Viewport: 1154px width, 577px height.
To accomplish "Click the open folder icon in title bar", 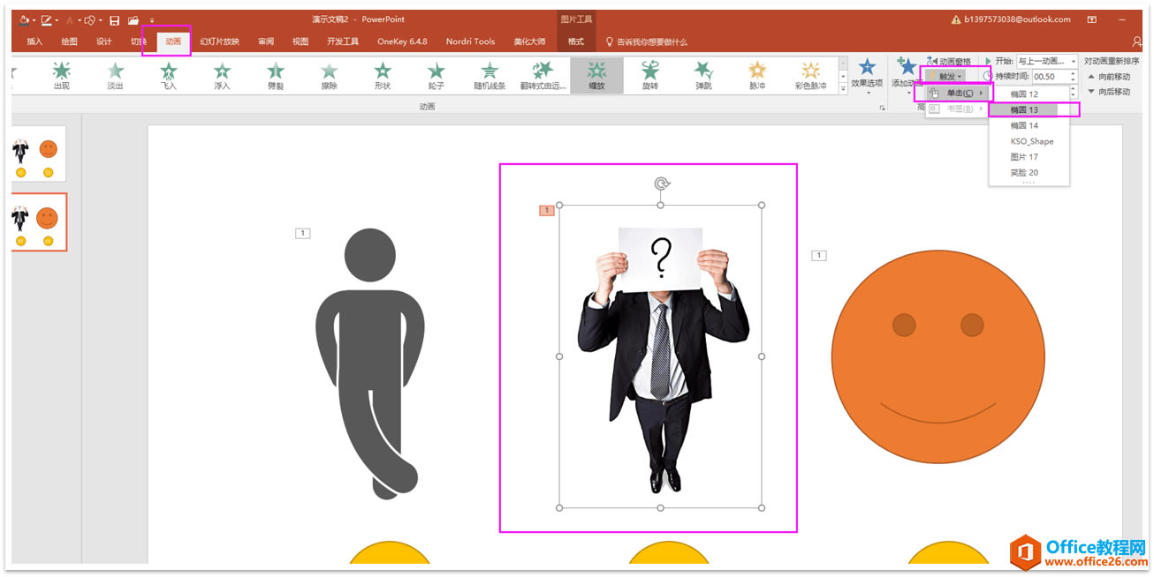I will [133, 20].
